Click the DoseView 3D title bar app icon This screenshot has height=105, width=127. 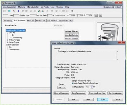pos(3,3)
